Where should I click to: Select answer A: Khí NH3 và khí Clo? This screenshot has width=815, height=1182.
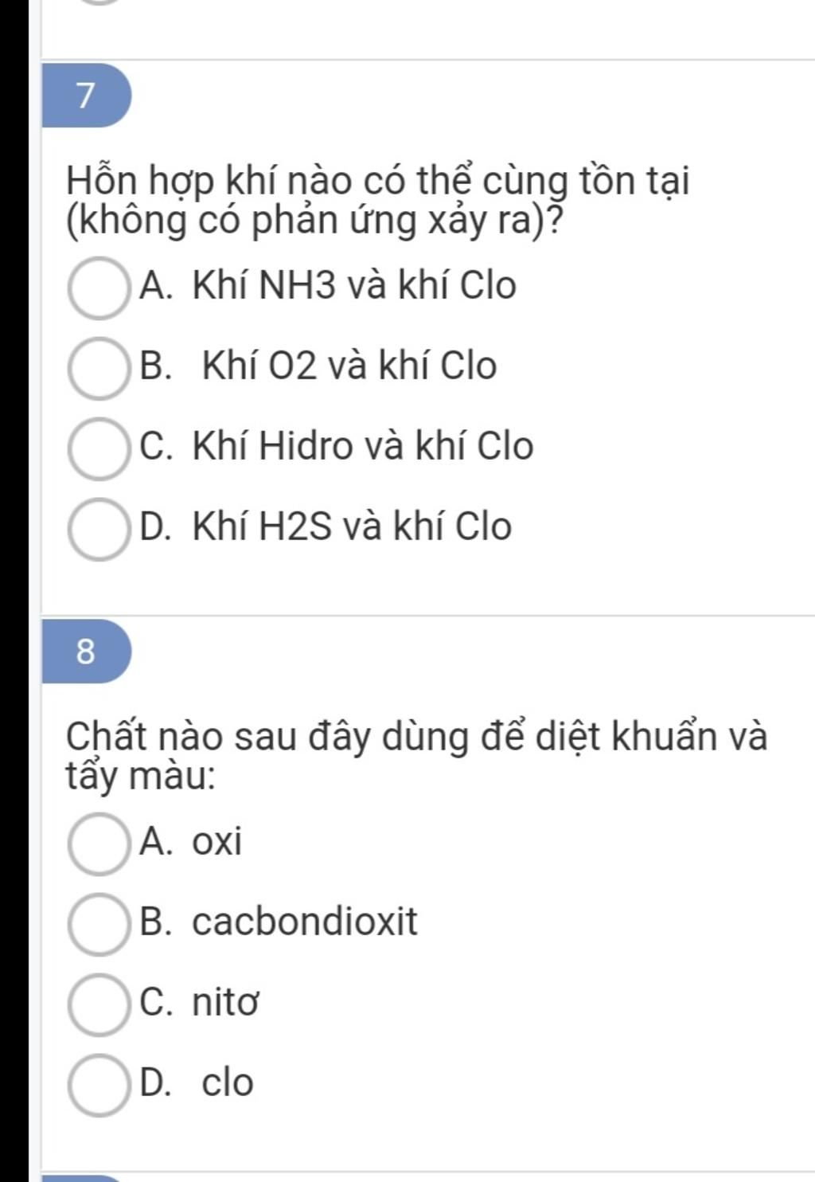tap(99, 288)
